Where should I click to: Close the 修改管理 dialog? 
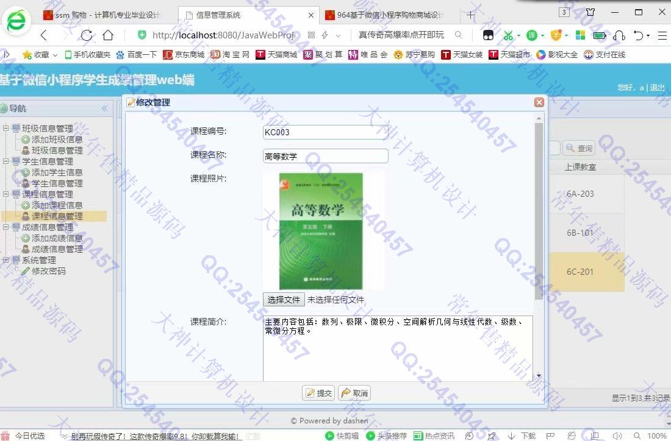tap(539, 102)
